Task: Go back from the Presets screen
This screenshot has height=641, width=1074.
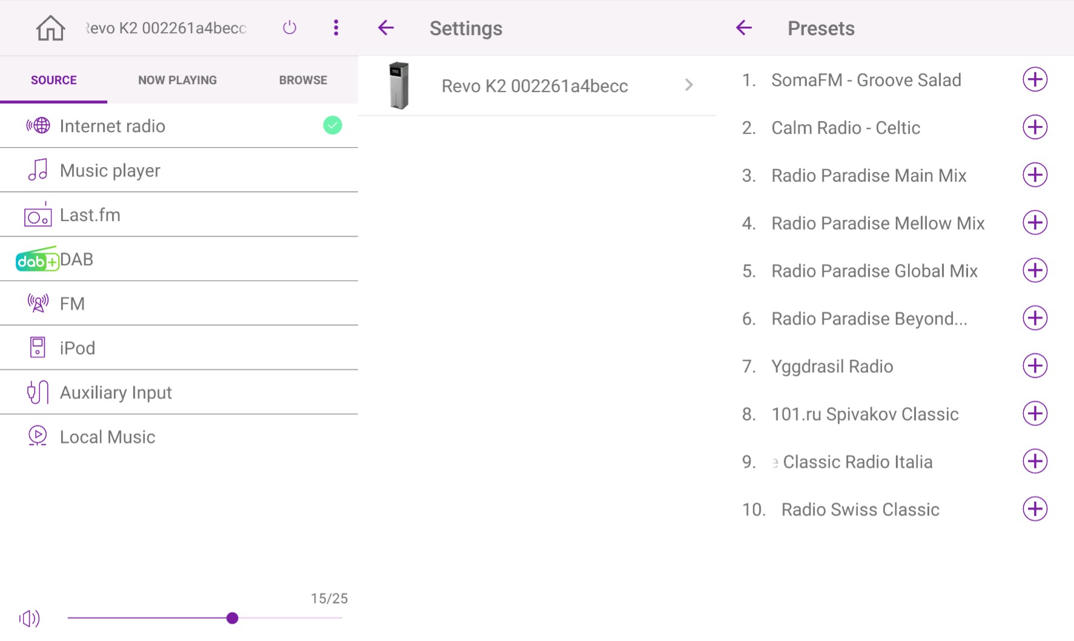Action: pyautogui.click(x=743, y=28)
